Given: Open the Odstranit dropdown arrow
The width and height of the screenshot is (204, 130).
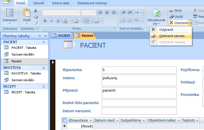Looking at the screenshot, I should pyautogui.click(x=190, y=23).
